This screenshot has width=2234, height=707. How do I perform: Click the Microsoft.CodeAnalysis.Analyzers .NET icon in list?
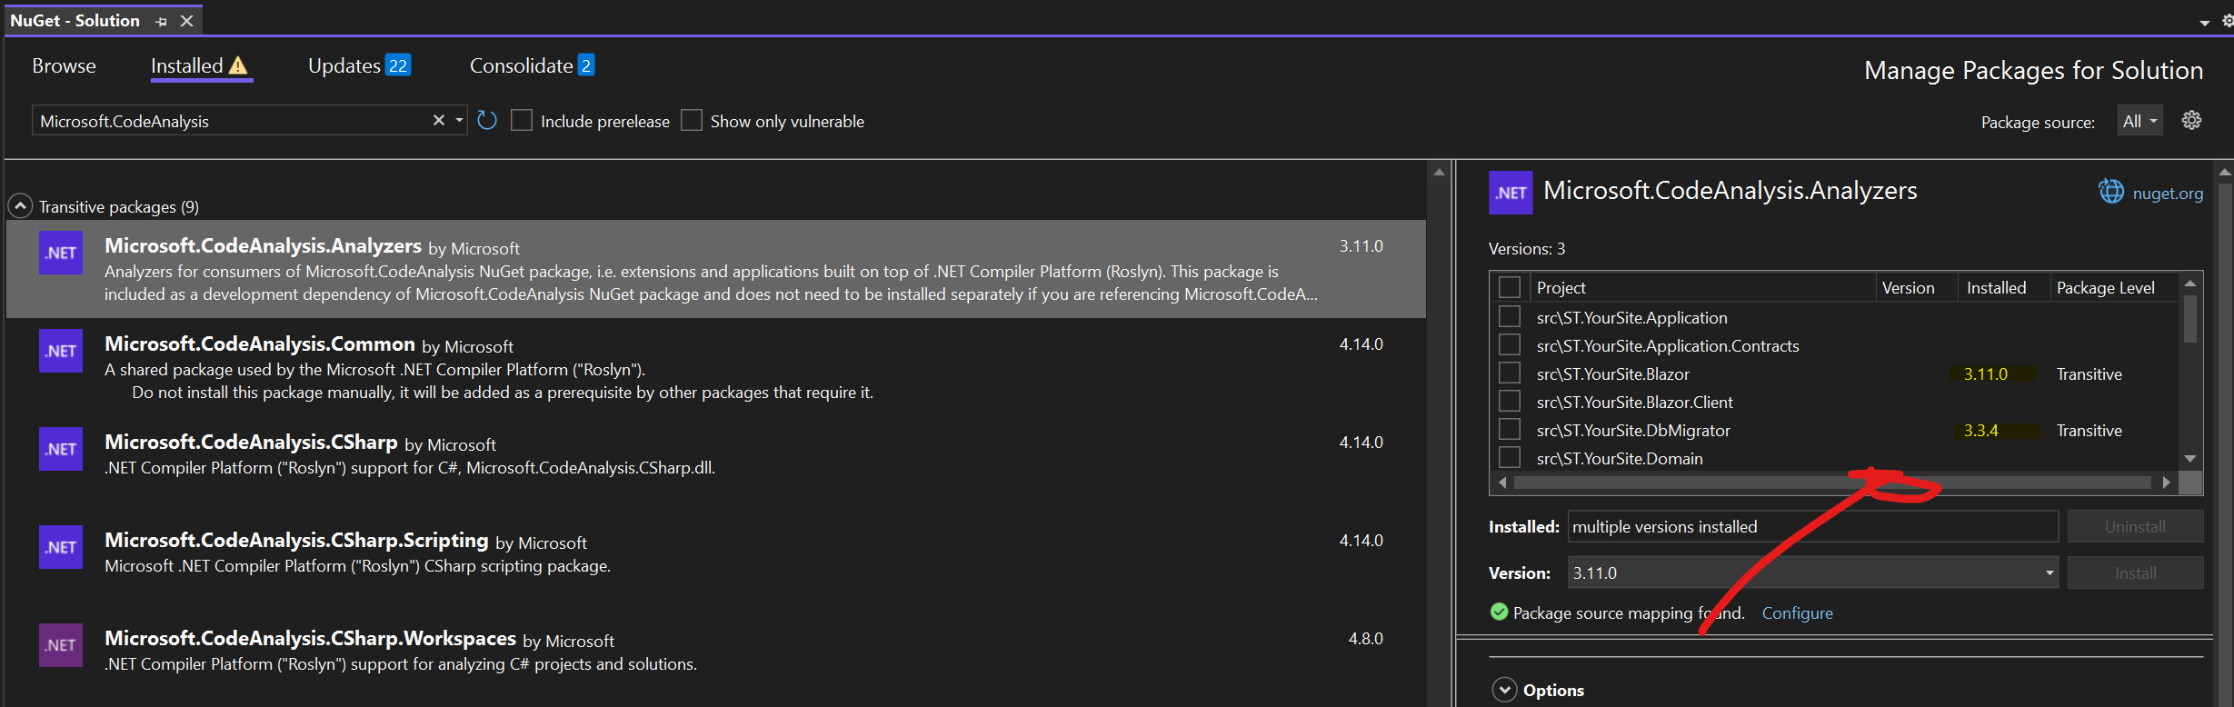61,253
